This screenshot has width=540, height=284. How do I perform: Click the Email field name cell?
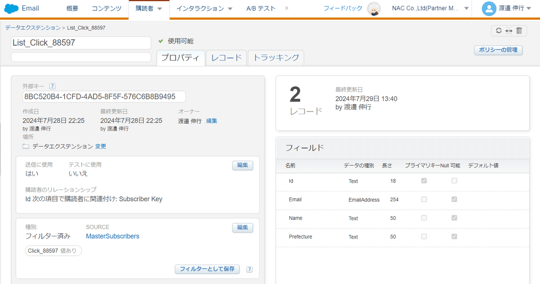coord(295,200)
